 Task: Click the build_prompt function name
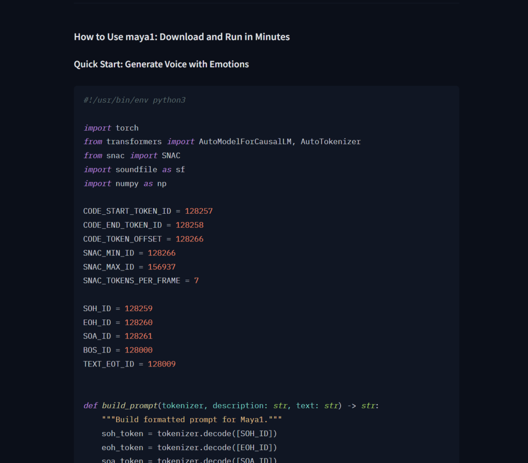tap(129, 406)
